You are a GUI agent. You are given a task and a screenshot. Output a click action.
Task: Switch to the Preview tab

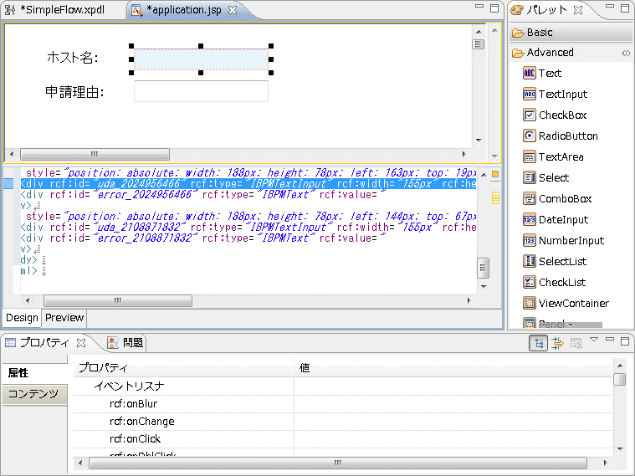click(x=64, y=318)
